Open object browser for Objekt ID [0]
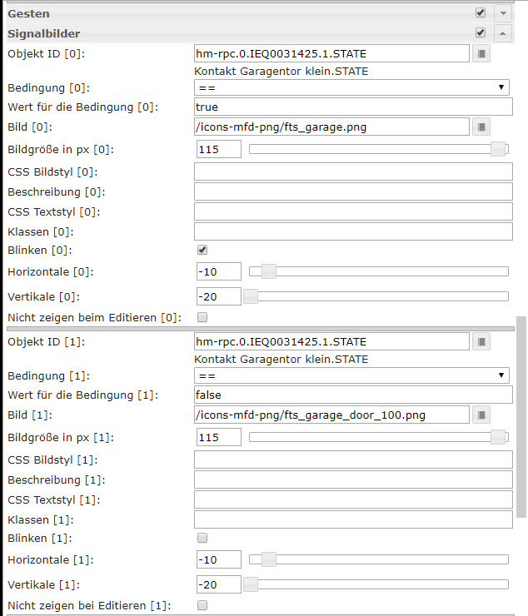The image size is (528, 616). click(482, 54)
